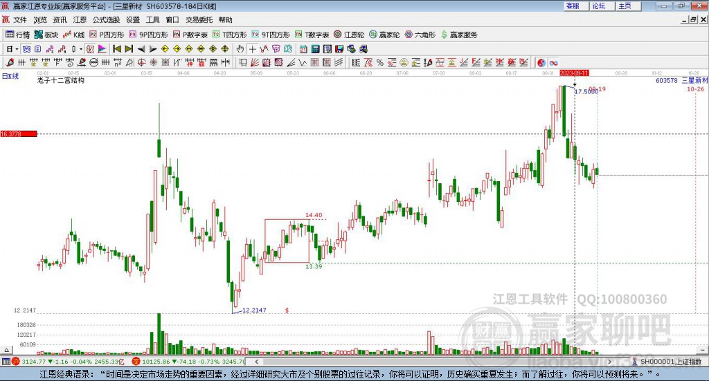Open the 江恩 menu
The image size is (709, 381).
pos(80,20)
